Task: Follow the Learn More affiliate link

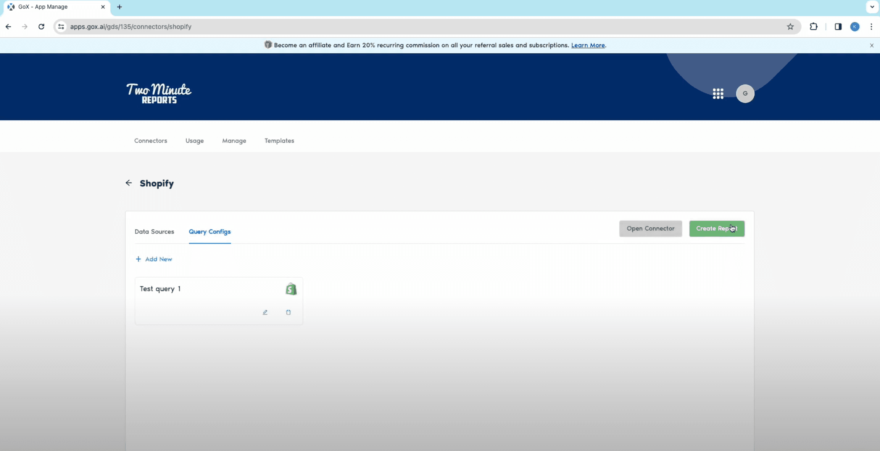Action: click(x=588, y=45)
